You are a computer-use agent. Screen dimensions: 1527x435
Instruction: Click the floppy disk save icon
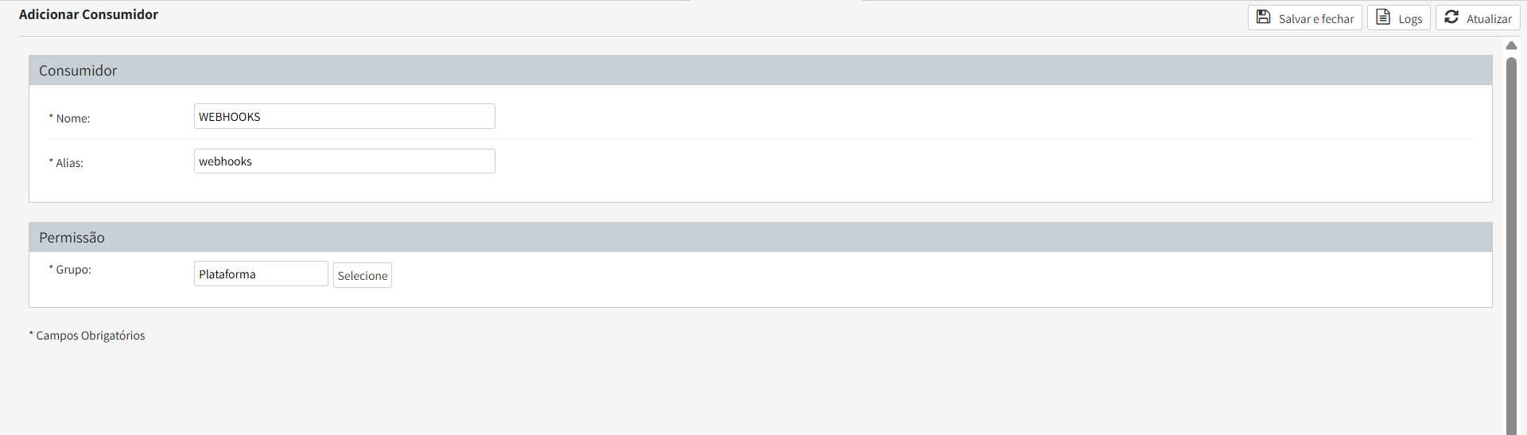coord(1263,17)
